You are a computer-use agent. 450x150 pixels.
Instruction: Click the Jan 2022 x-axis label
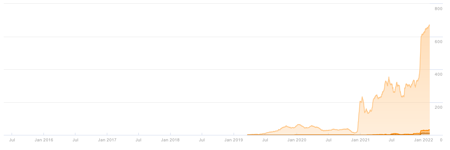point(424,140)
